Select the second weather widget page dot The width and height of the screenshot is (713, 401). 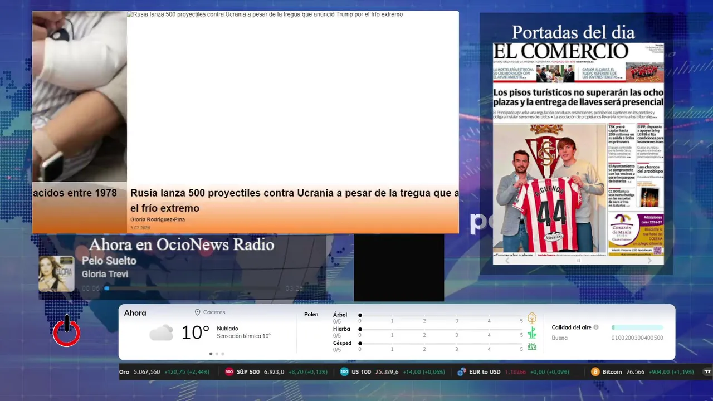coord(217,354)
